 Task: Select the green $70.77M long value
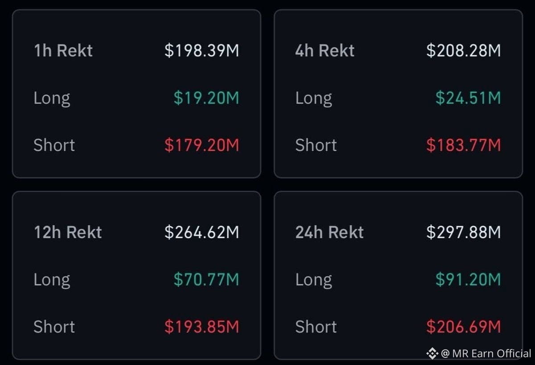point(206,280)
